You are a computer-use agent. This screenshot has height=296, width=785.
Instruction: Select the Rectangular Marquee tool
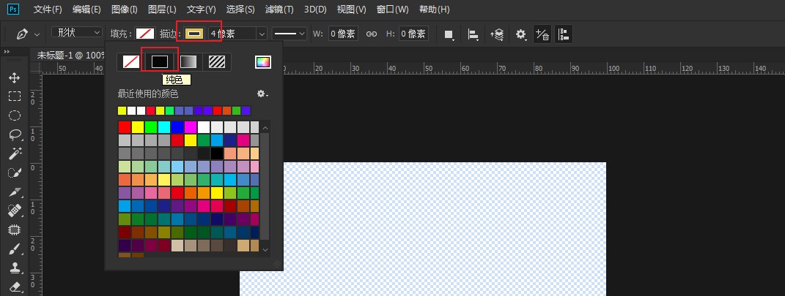point(15,96)
